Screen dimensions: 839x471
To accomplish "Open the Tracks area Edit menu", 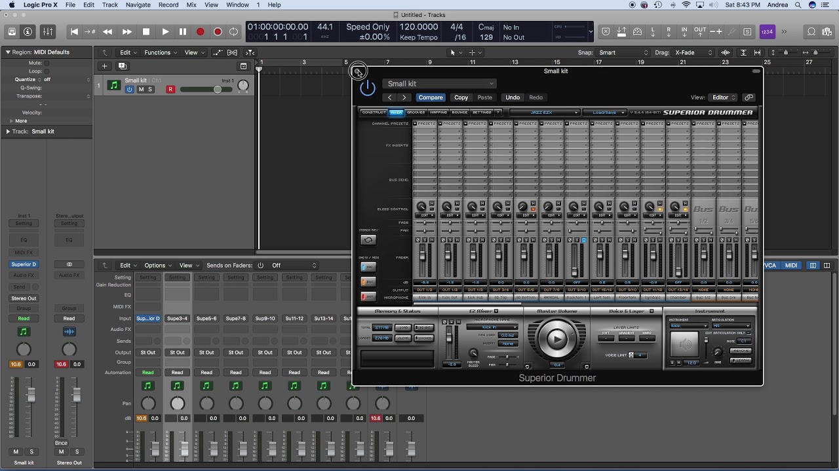I will point(128,52).
